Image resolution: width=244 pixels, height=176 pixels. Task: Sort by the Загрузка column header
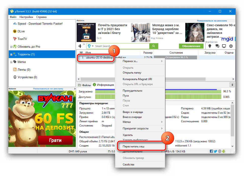pyautogui.click(x=208, y=53)
